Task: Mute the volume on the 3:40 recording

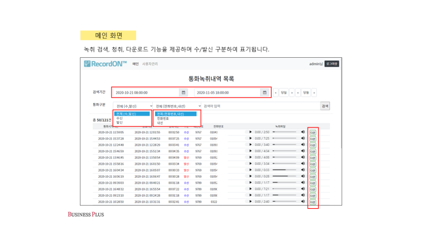Action: [303, 145]
